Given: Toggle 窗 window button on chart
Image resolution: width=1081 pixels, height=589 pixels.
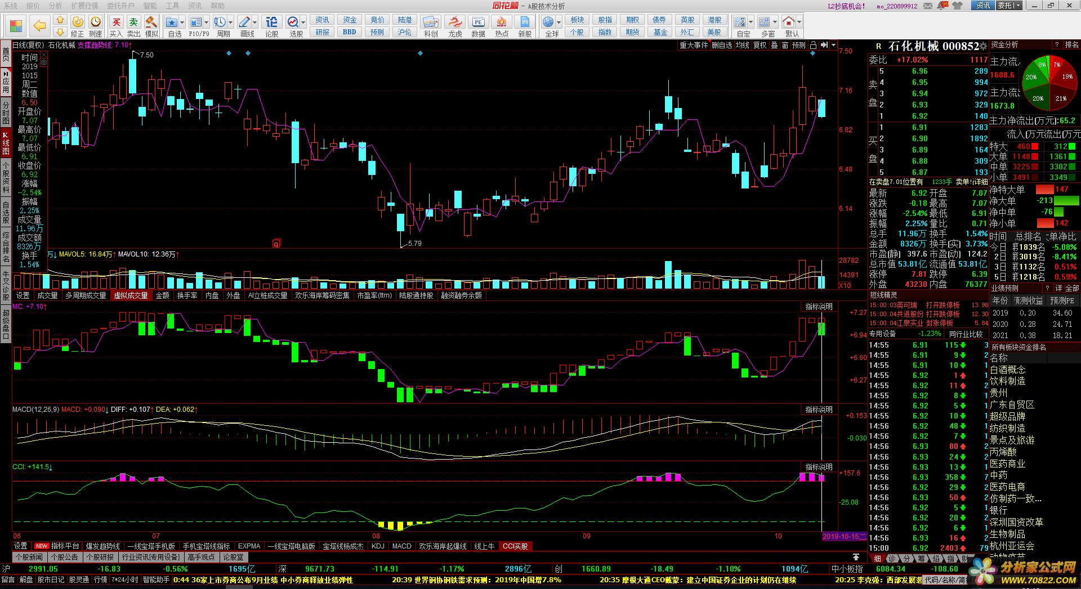Looking at the screenshot, I should coord(785,45).
